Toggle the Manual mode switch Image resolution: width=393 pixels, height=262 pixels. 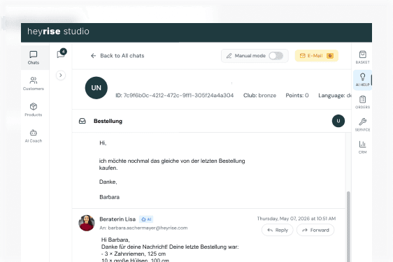[x=276, y=56]
